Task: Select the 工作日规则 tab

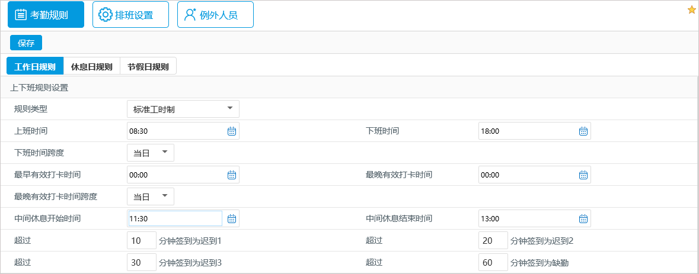Action: click(x=34, y=66)
